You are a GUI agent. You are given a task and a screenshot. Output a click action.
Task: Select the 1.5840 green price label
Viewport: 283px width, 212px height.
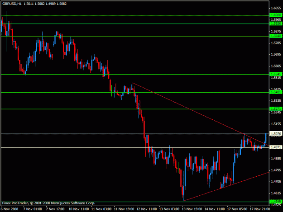pos(276,36)
